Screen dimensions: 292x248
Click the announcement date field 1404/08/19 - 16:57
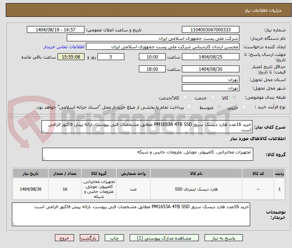(x=56, y=30)
